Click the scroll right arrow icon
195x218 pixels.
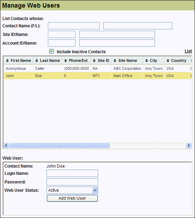click(x=188, y=145)
